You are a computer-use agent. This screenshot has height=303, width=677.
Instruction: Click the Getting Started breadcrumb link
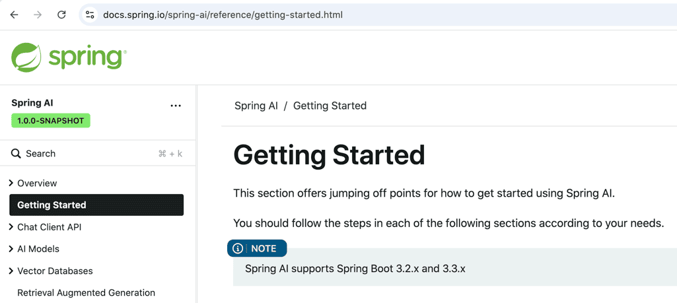[x=330, y=106]
